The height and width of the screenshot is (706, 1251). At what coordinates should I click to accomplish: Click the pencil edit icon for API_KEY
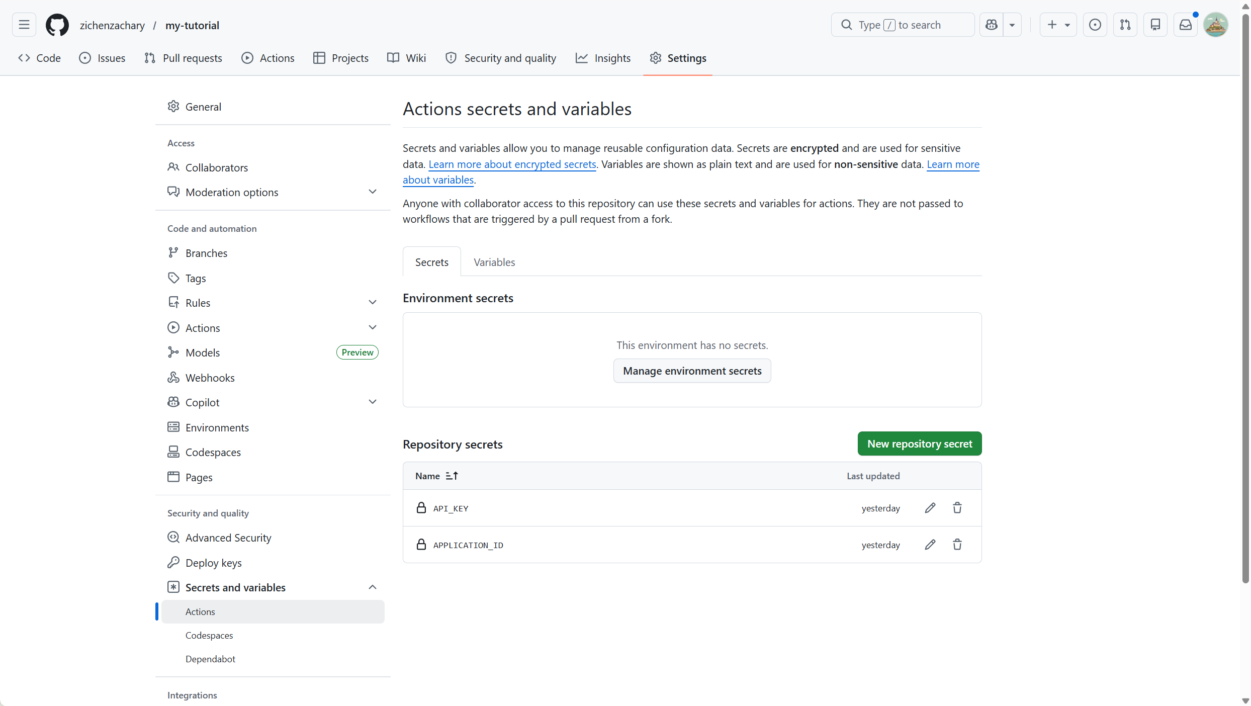[930, 508]
